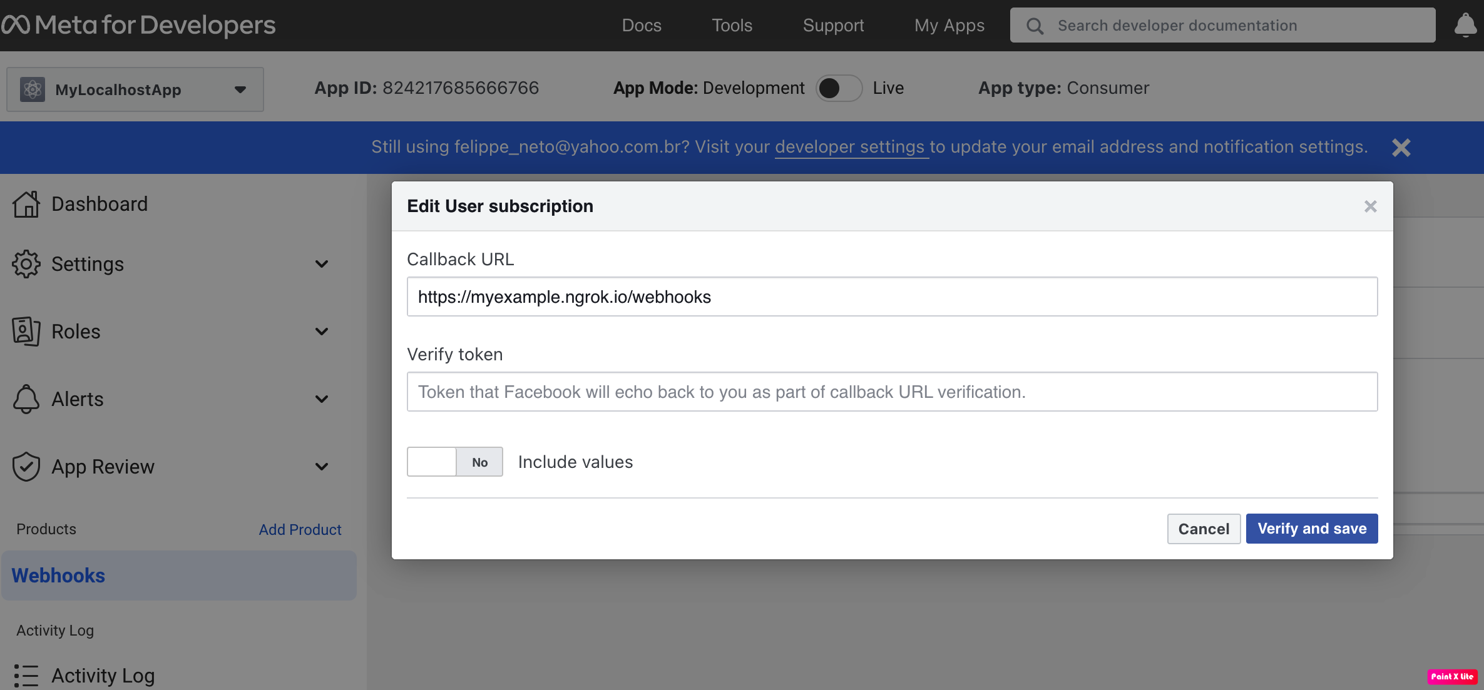Open the notifications bell icon
Viewport: 1484px width, 690px height.
coord(1465,26)
